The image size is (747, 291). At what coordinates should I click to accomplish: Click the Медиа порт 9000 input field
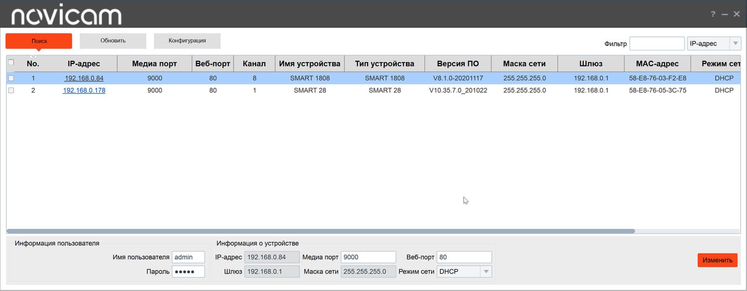(x=369, y=257)
